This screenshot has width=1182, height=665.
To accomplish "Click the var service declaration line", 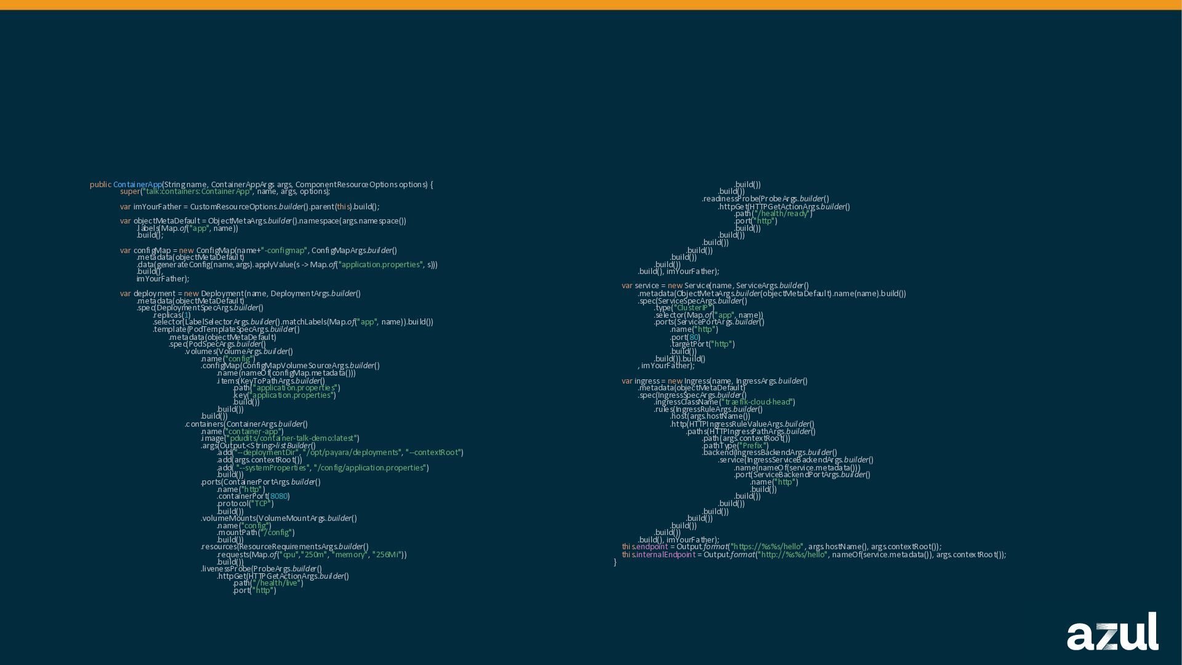I will [715, 286].
